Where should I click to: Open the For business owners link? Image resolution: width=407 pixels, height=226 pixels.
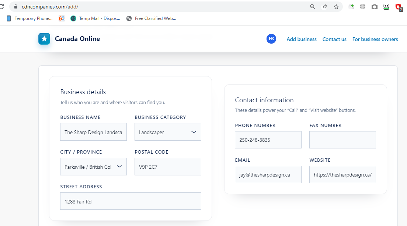[x=375, y=39]
